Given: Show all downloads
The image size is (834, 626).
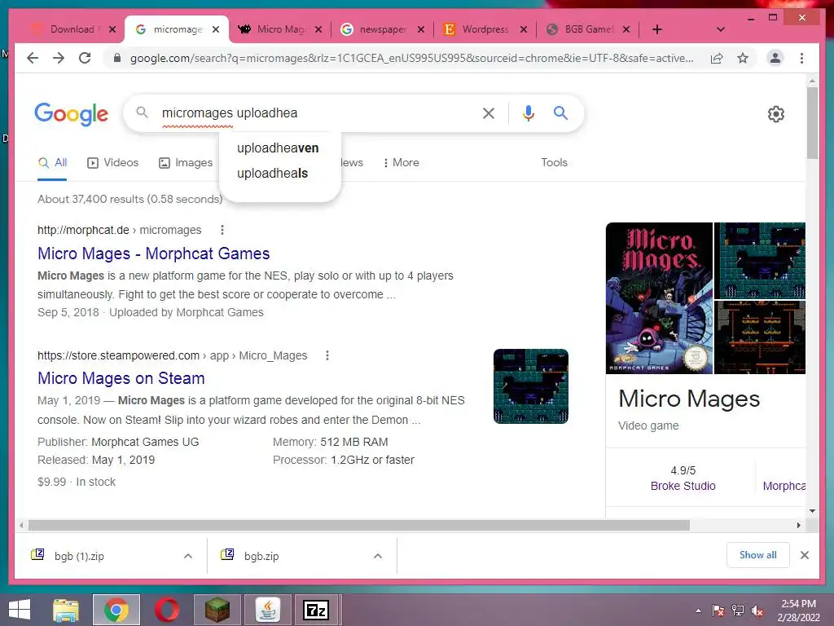Looking at the screenshot, I should 758,555.
